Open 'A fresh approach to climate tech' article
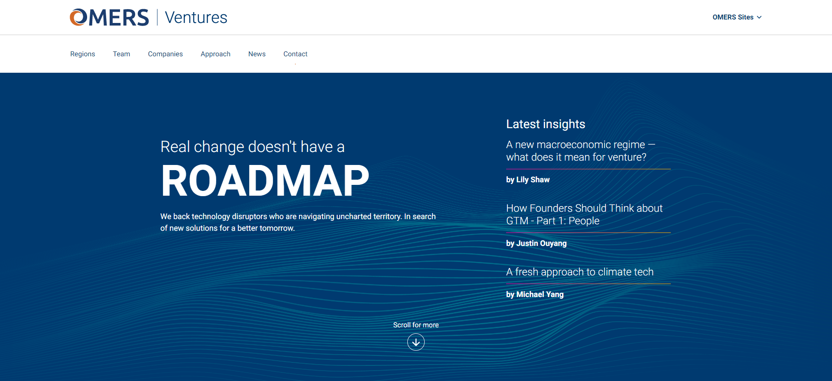Image resolution: width=832 pixels, height=381 pixels. [580, 272]
